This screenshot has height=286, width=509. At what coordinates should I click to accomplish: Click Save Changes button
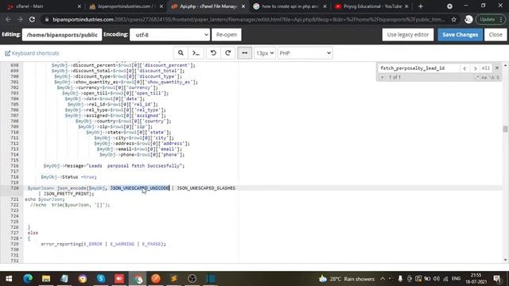460,35
